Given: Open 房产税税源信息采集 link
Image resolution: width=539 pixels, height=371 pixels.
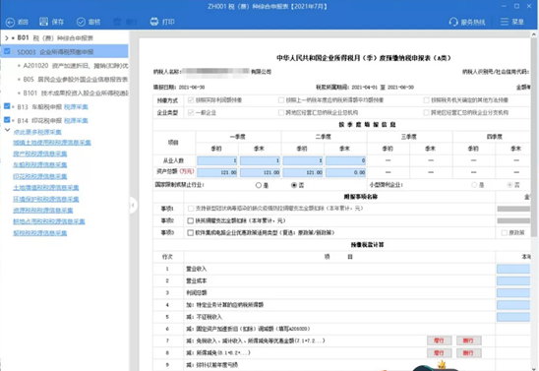Looking at the screenshot, I should point(40,154).
